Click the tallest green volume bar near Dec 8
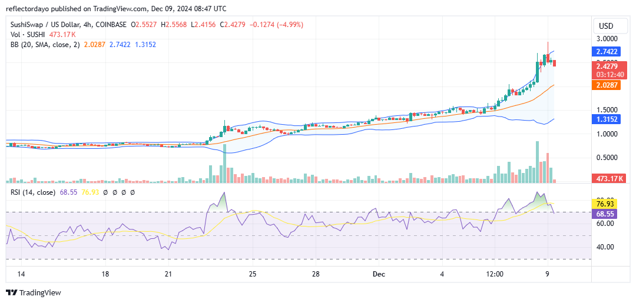The width and height of the screenshot is (636, 303). click(538, 162)
